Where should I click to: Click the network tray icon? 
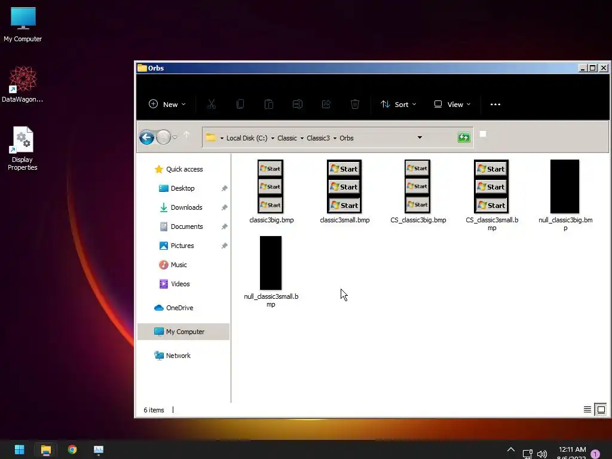coord(527,454)
